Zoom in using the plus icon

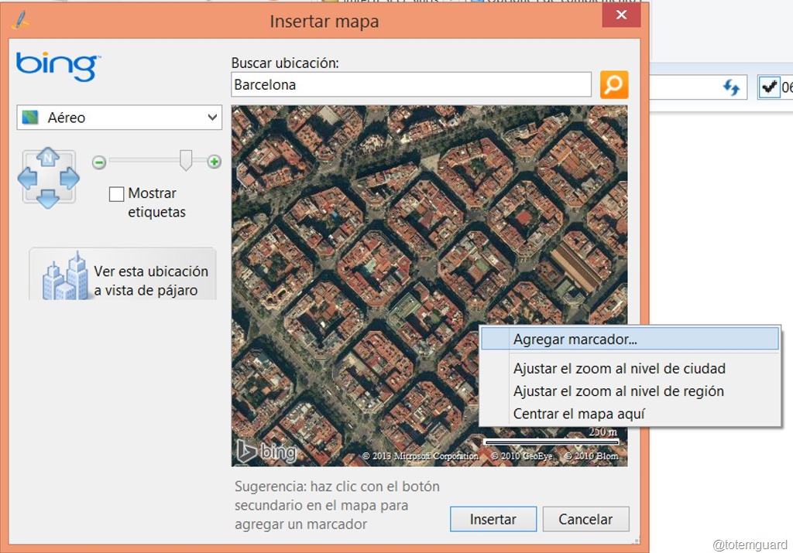click(215, 162)
